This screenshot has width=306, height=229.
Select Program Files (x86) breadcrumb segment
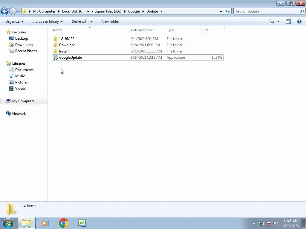pos(106,11)
